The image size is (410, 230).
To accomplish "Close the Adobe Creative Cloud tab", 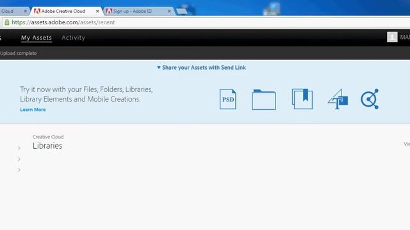I will pos(97,11).
